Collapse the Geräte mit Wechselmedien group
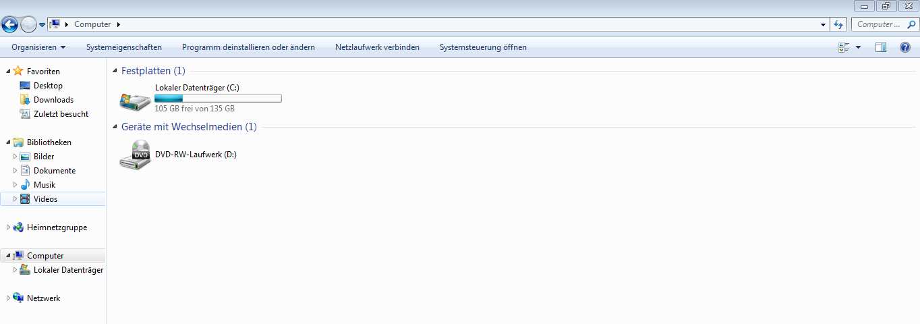 point(115,127)
